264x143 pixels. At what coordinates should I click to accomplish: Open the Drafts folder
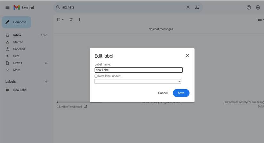18,63
